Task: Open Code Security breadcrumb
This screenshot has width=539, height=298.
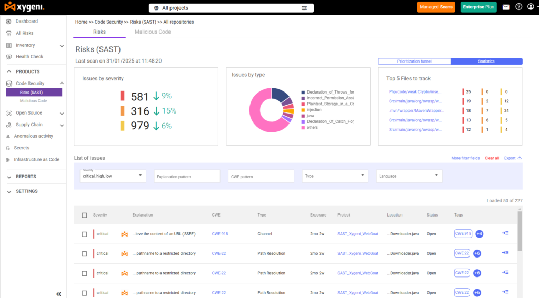Action: [108, 22]
